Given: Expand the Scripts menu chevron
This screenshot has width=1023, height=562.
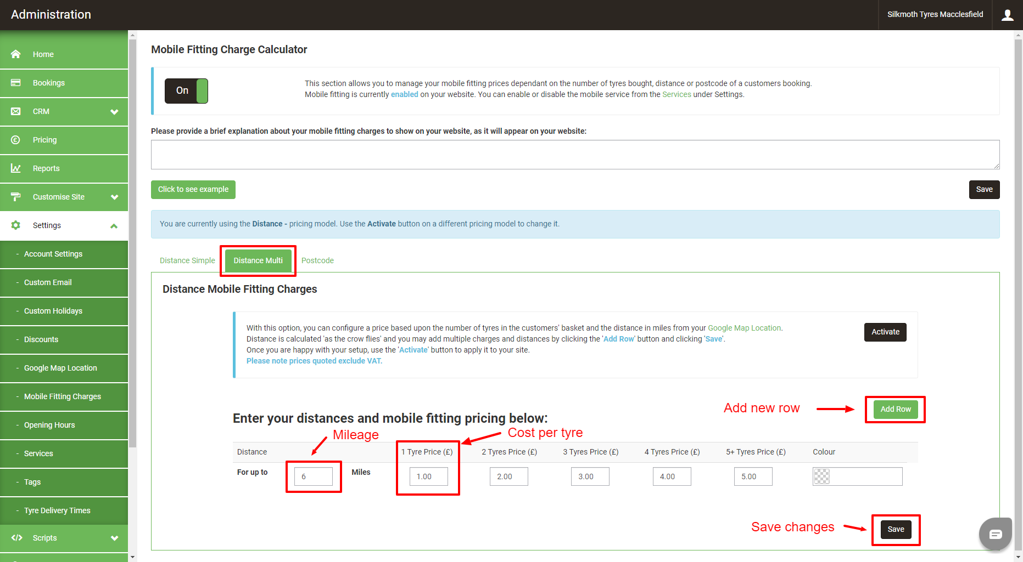Looking at the screenshot, I should click(x=114, y=538).
